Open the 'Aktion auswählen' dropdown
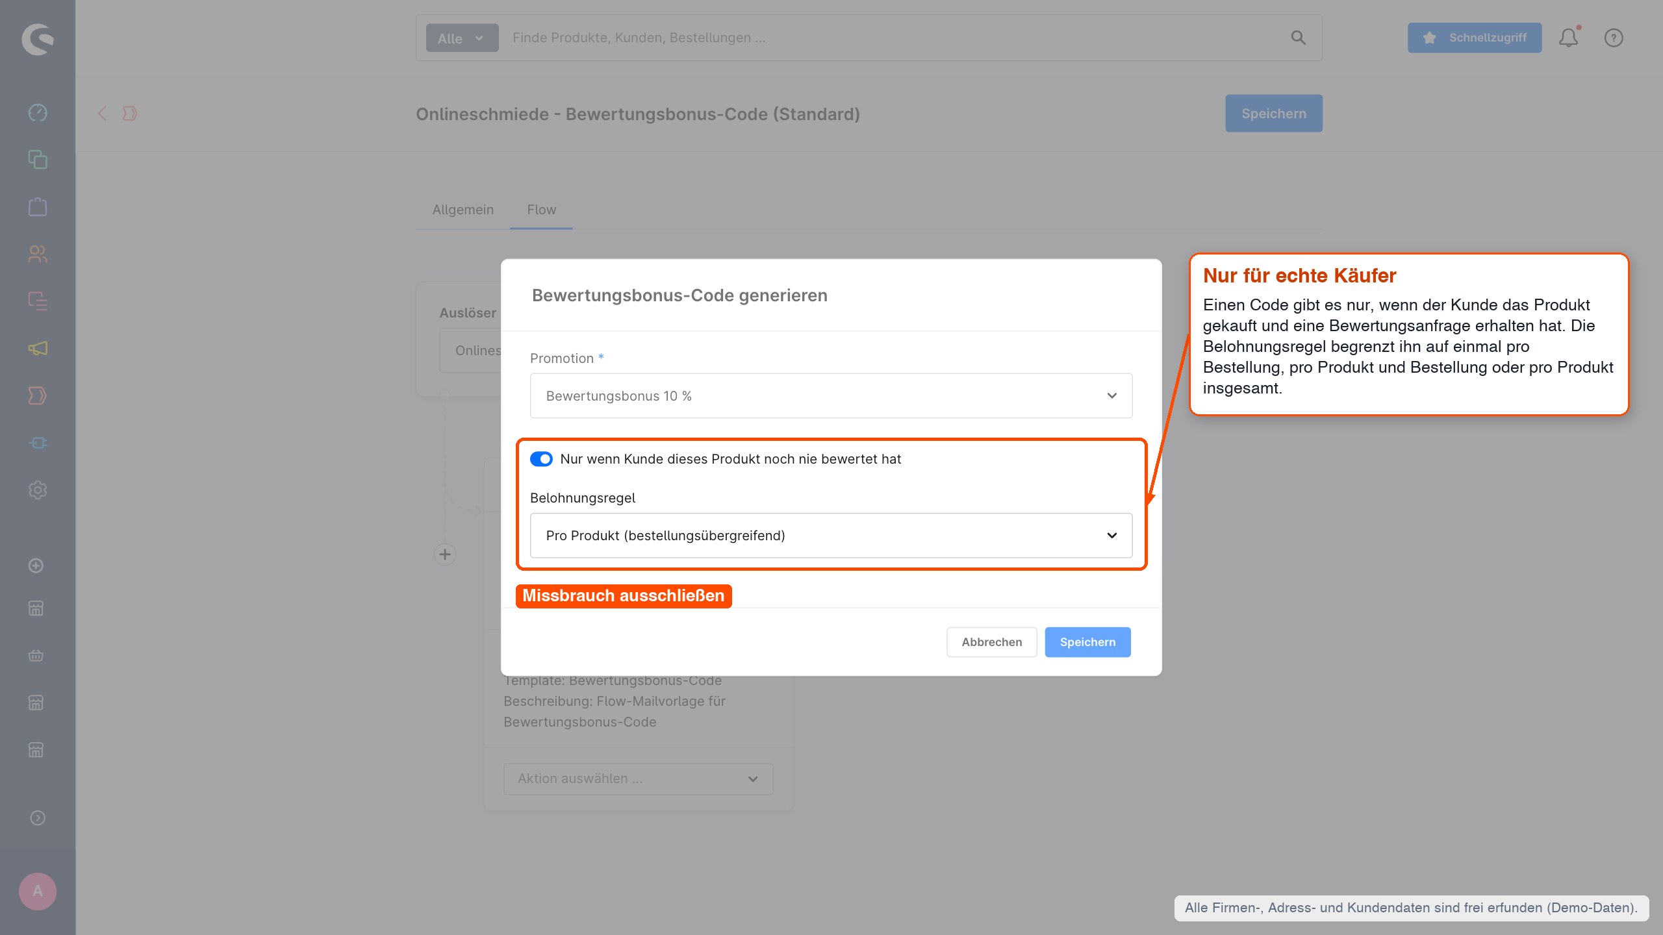 [639, 779]
